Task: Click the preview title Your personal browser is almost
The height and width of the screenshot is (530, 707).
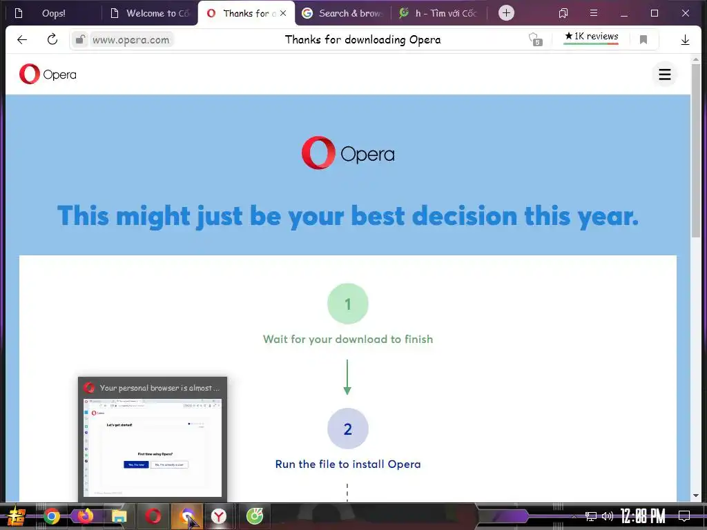Action: point(159,388)
